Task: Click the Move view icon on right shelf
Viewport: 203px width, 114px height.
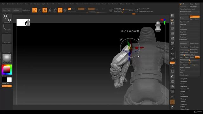Action: click(172, 77)
